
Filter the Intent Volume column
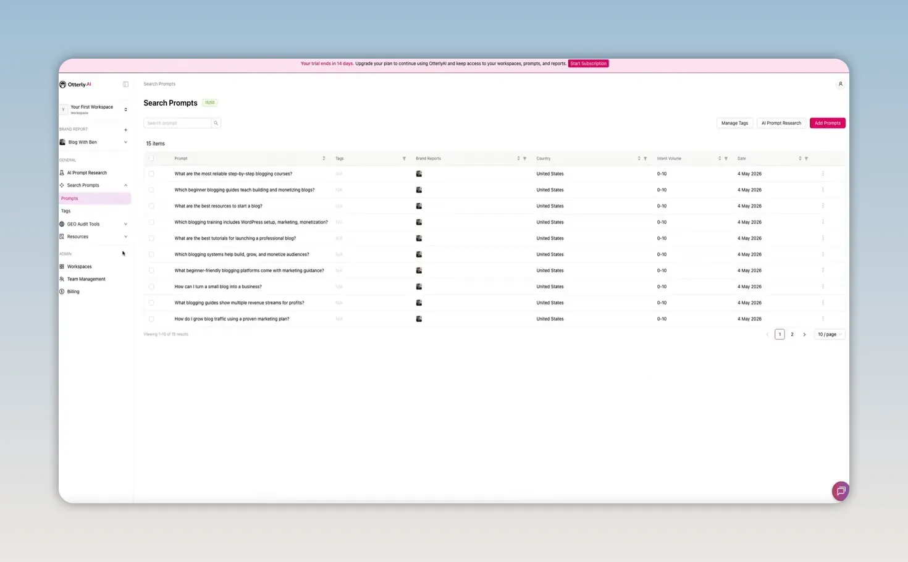click(x=726, y=159)
